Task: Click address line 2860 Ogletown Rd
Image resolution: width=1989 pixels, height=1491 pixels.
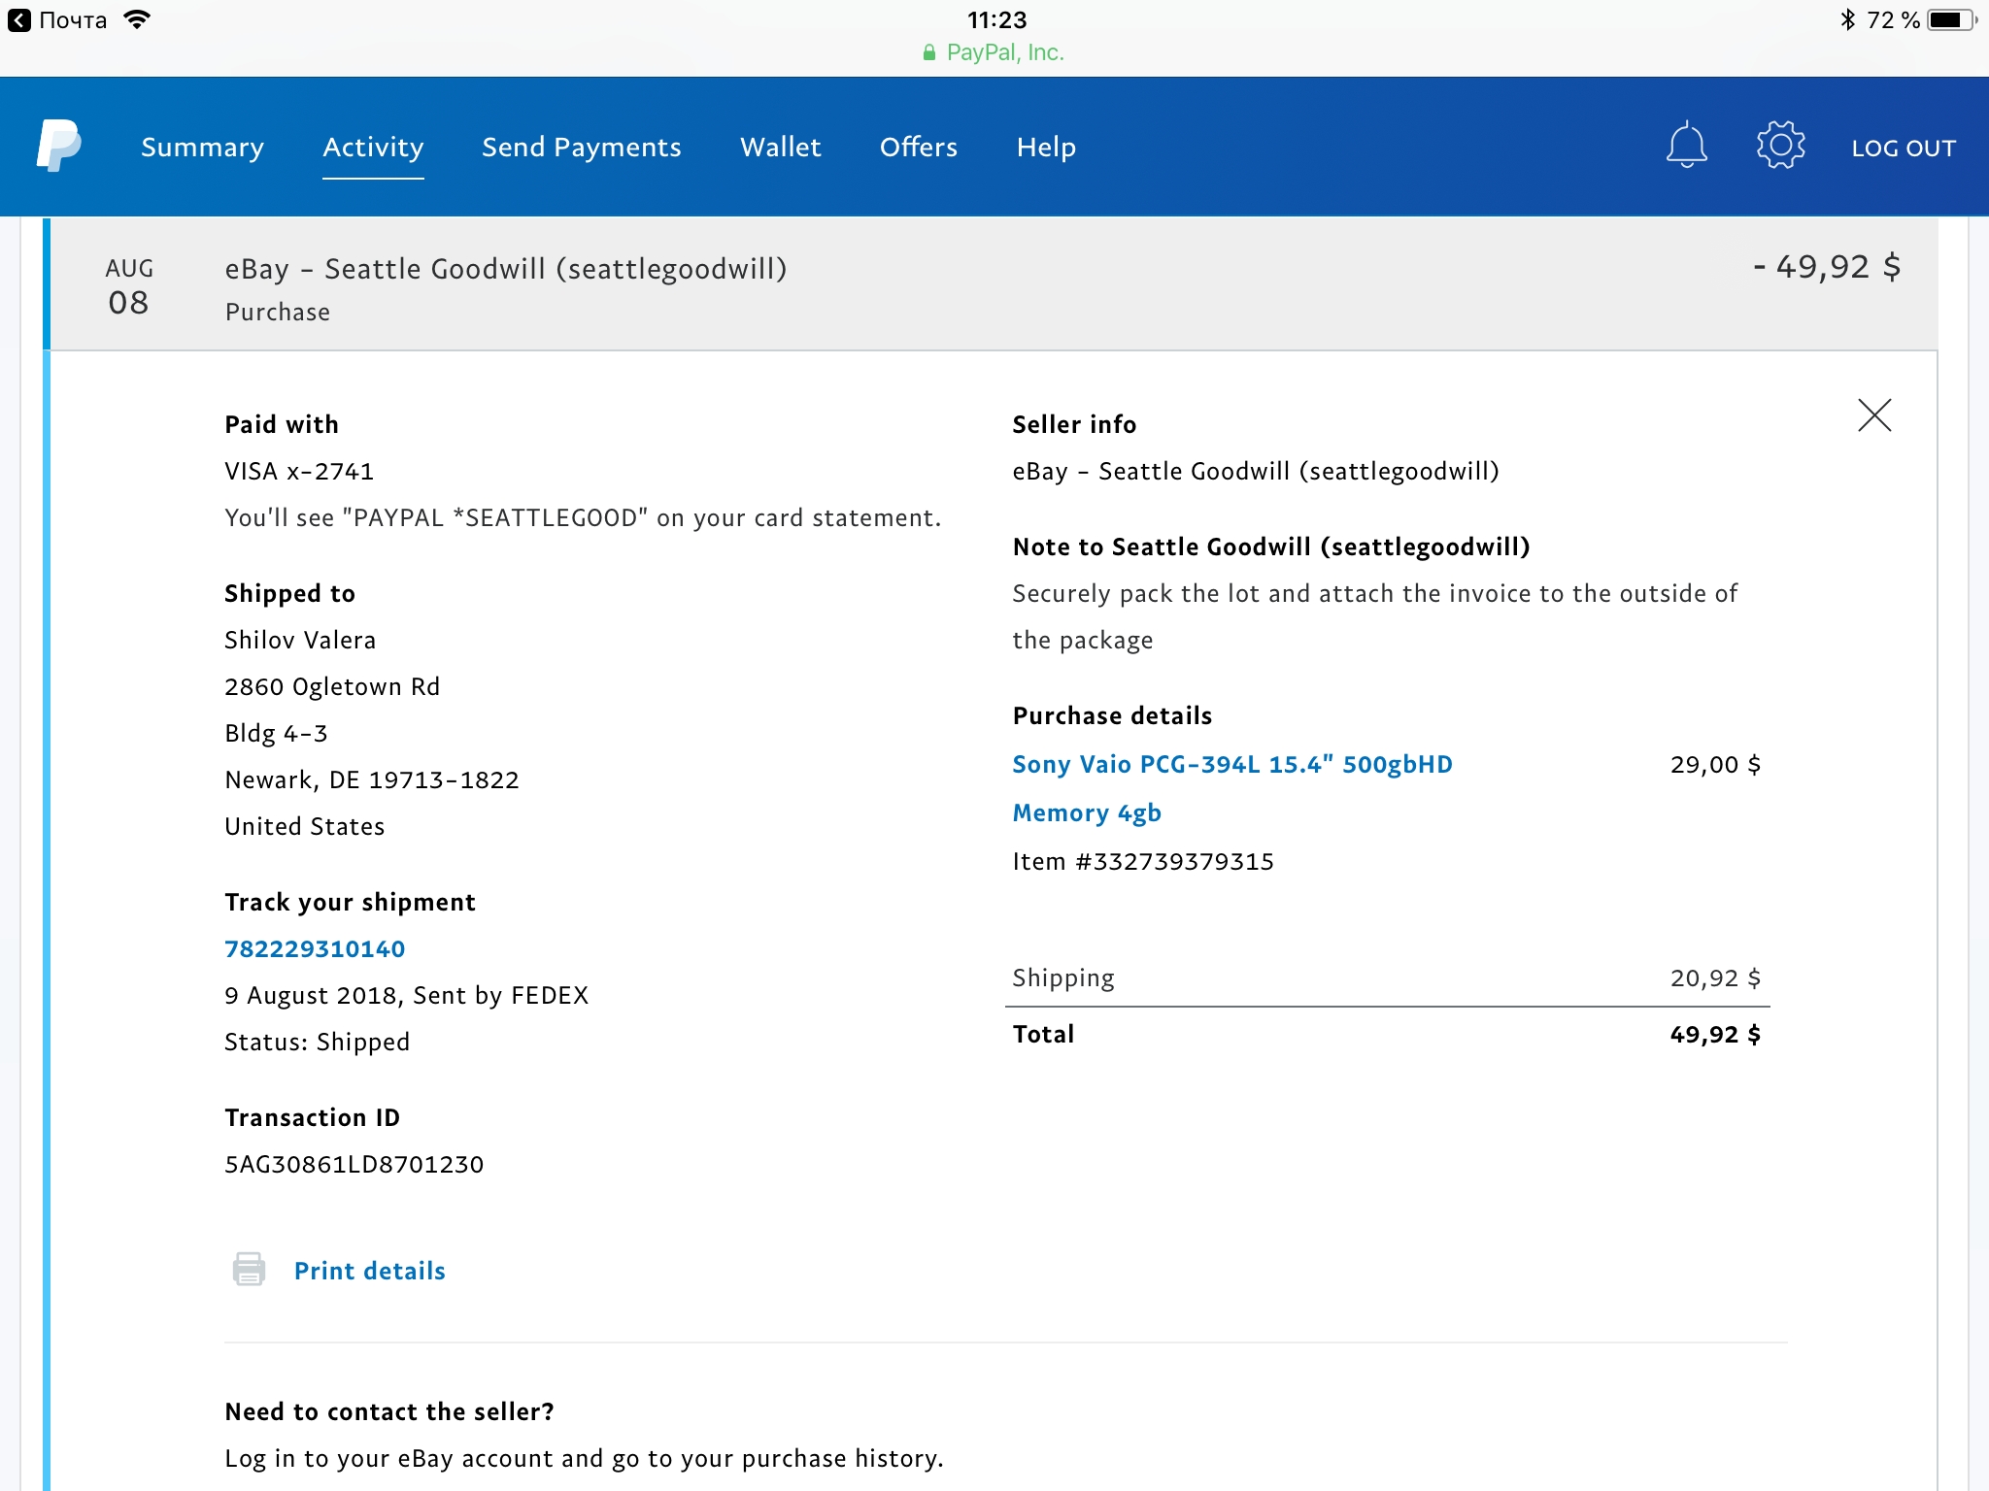Action: 332,686
